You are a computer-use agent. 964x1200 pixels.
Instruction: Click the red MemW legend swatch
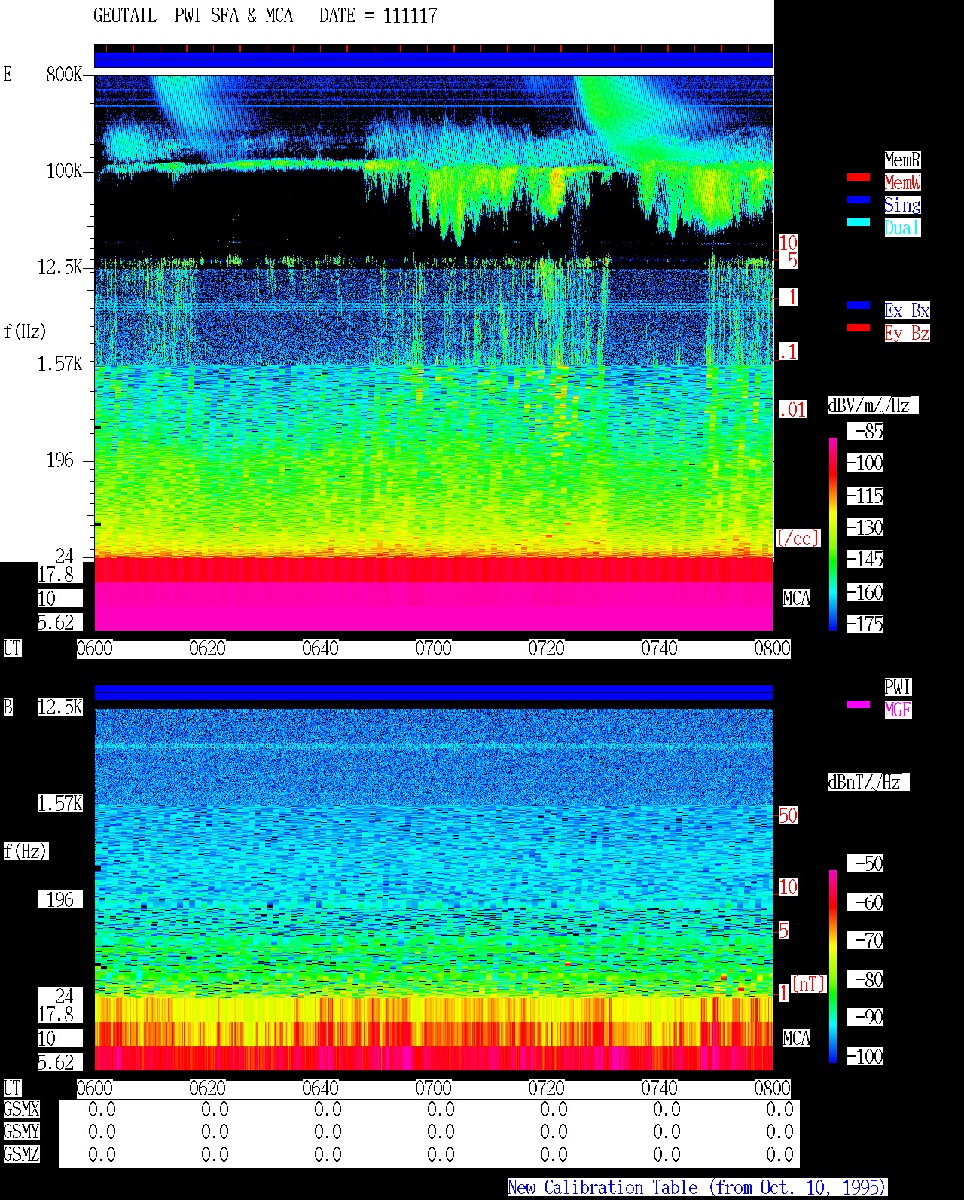(859, 177)
